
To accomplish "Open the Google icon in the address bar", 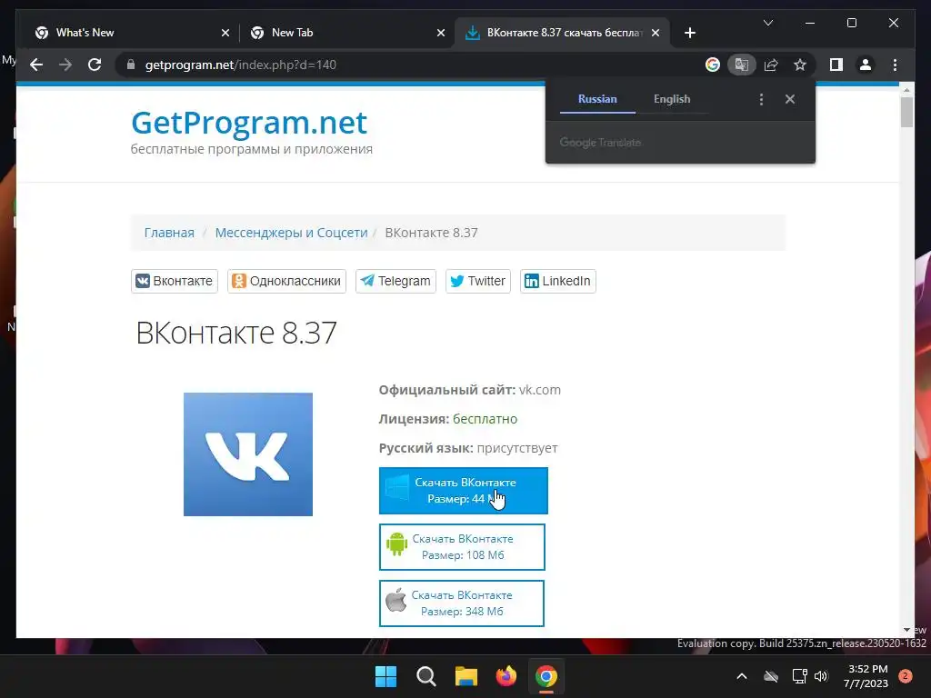I will 713,65.
